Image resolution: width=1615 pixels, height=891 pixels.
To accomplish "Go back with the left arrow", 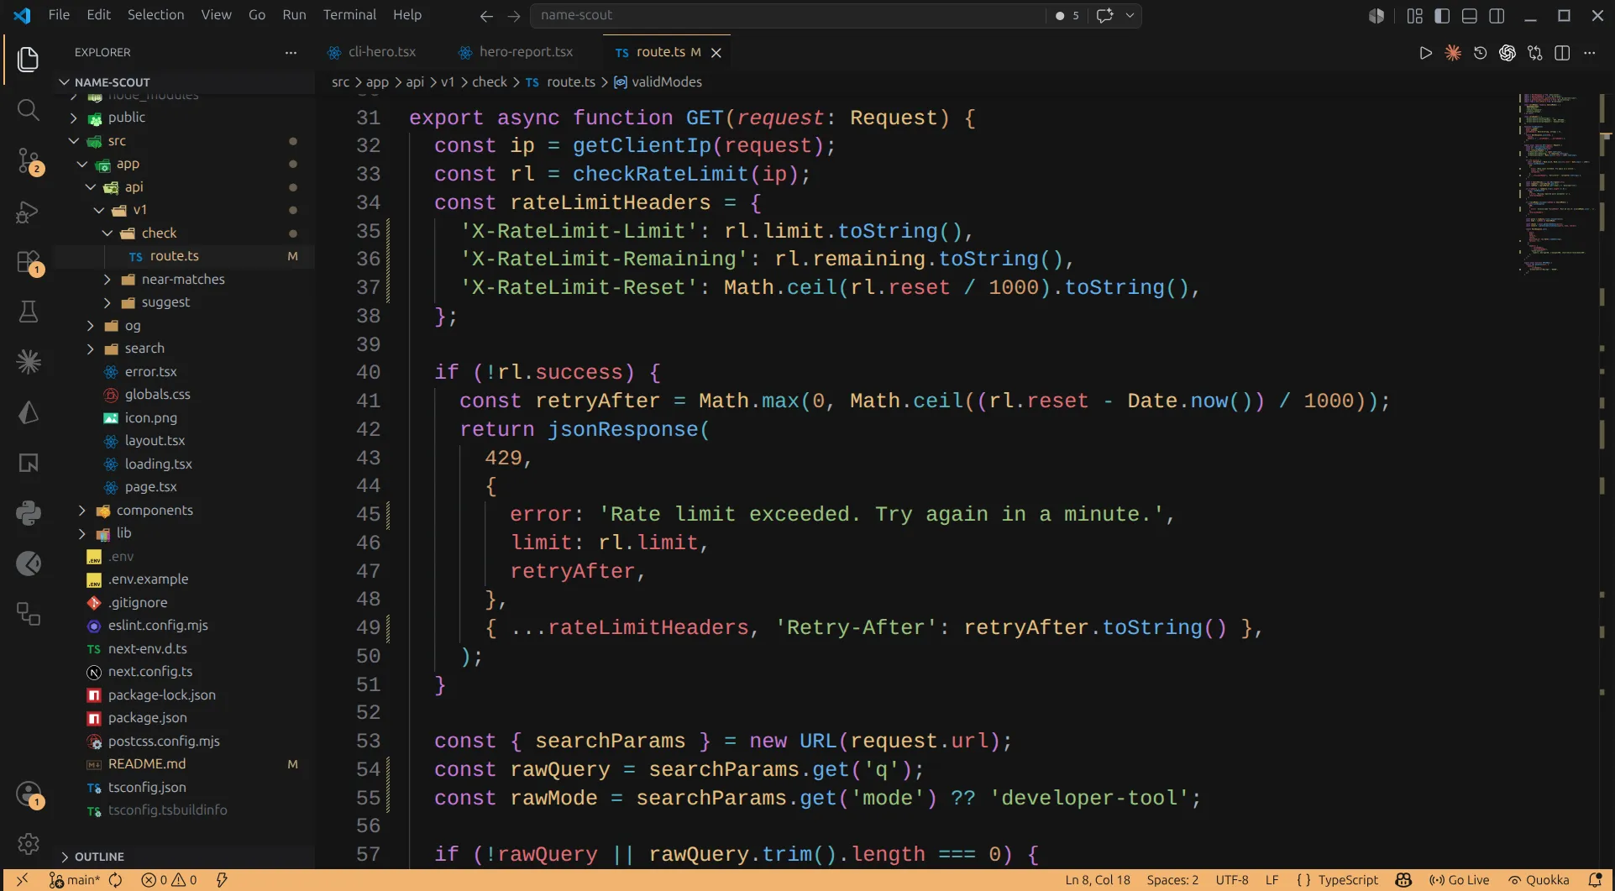I will (486, 15).
